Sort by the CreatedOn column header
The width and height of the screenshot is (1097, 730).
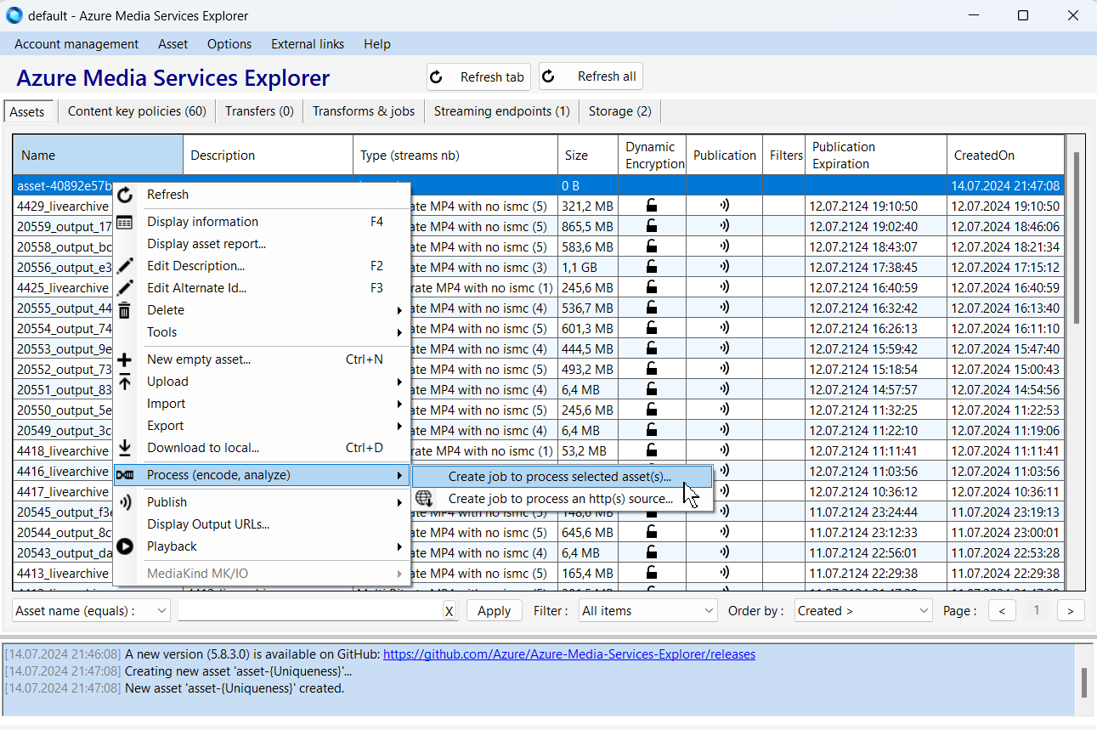click(x=1005, y=155)
